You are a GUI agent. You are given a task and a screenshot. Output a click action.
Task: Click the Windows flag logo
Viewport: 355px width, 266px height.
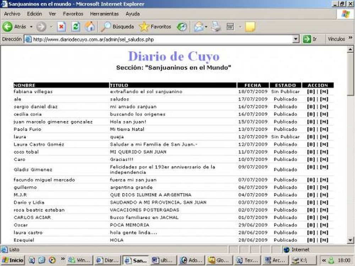(x=345, y=14)
